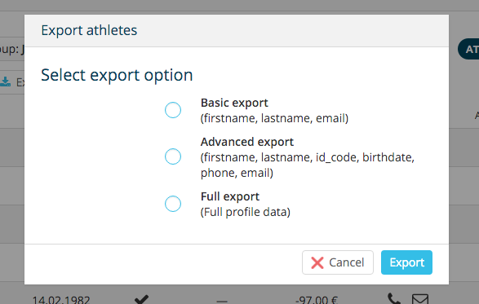This screenshot has height=304, width=479.
Task: Click the dark AT pill at right edge
Action: (x=468, y=49)
